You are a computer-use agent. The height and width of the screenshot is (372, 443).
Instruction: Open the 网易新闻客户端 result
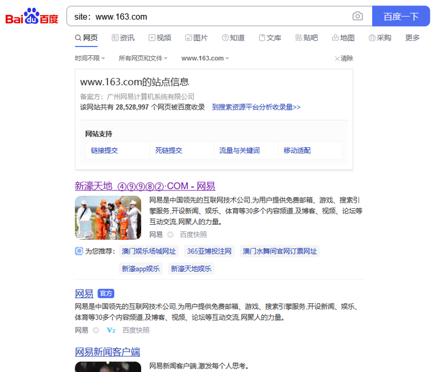107,352
